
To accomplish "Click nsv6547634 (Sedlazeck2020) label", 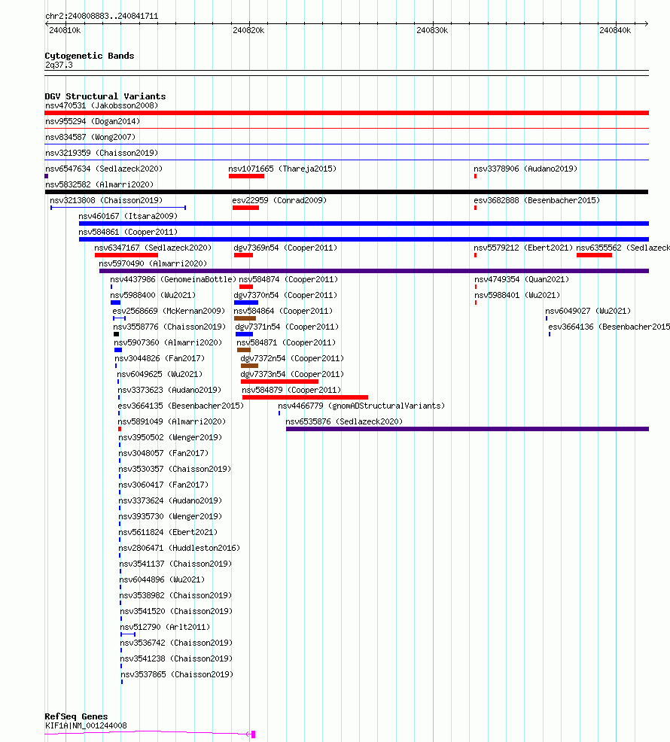I will click(x=104, y=169).
